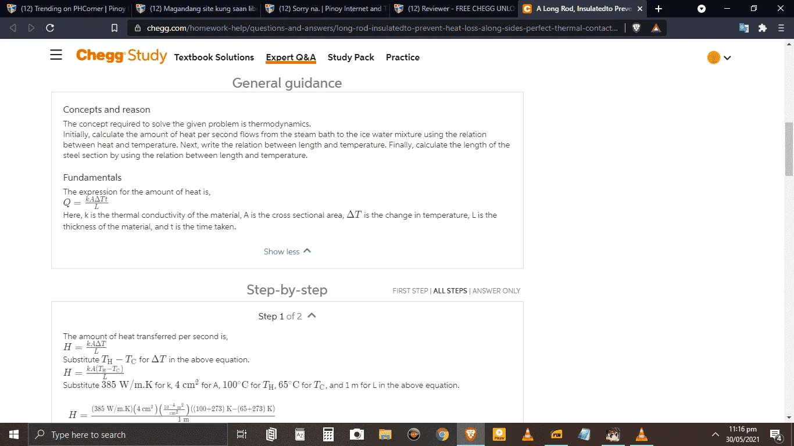Collapse guidance with Show less

click(x=287, y=251)
